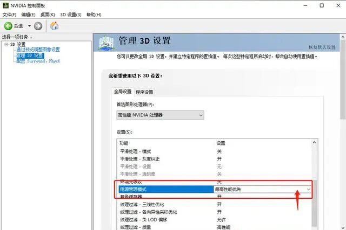This screenshot has width=346, height=230.
Task: Collapse the 3D 设置 tree node
Action: tap(6, 44)
